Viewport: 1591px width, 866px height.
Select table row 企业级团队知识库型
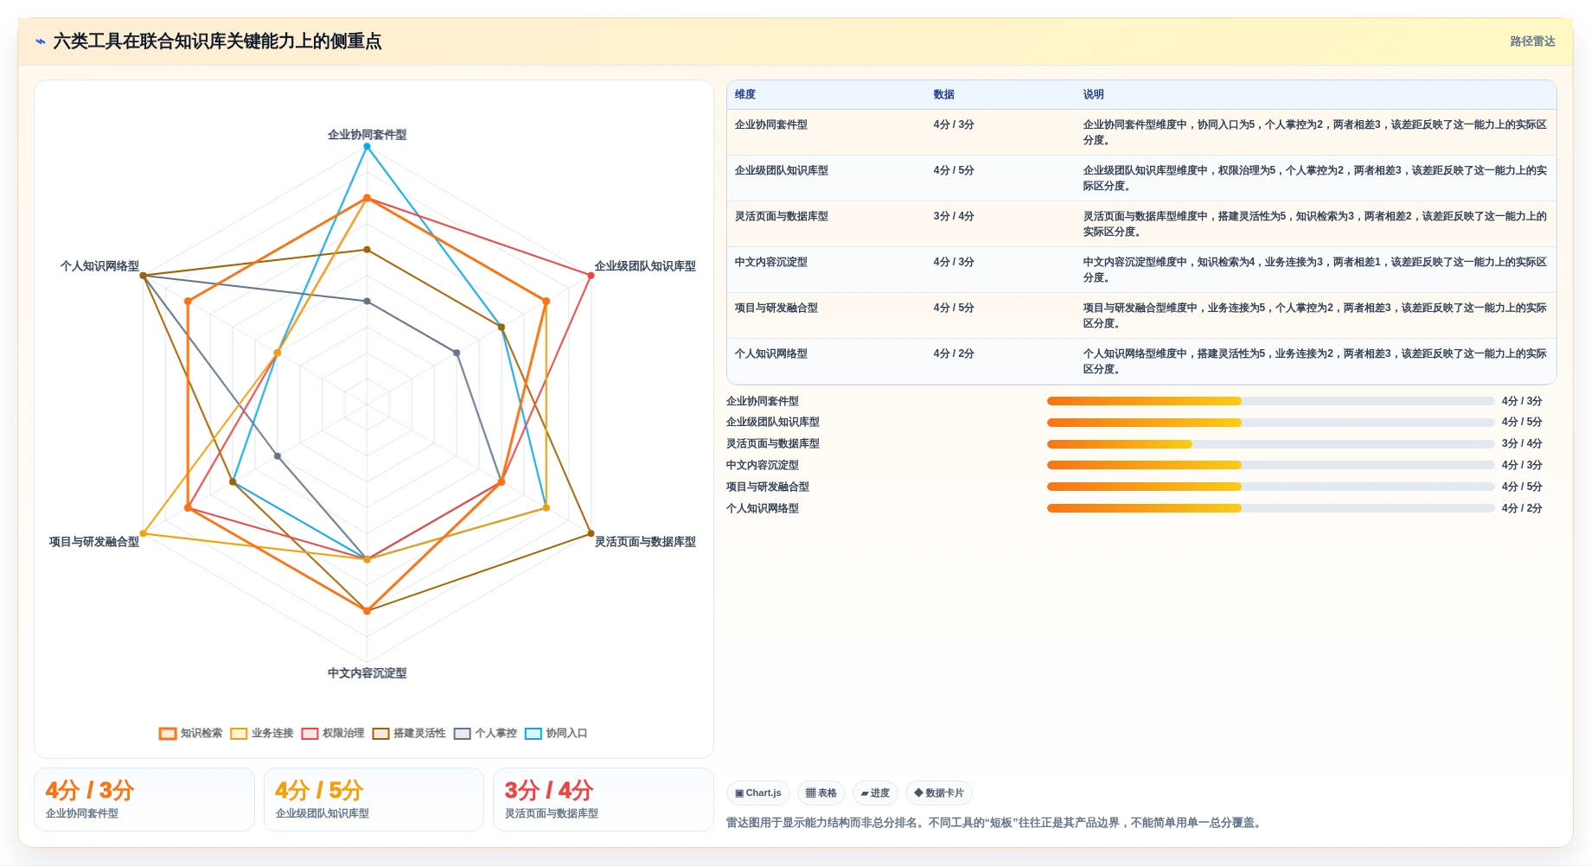(1141, 178)
